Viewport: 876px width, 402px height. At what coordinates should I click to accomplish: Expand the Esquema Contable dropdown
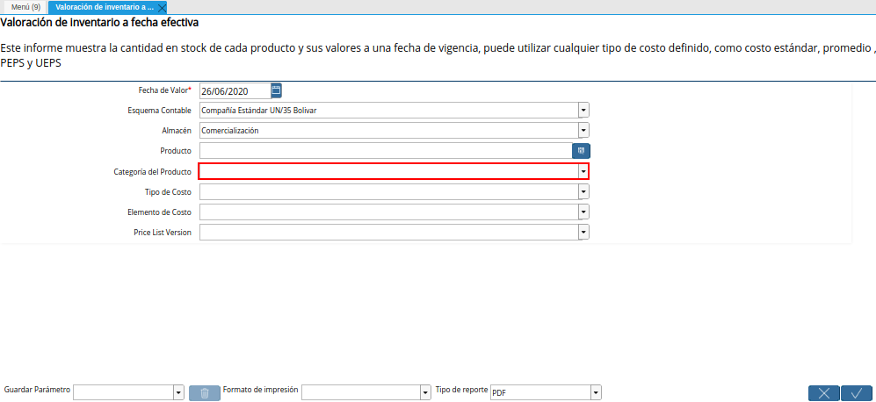[583, 111]
